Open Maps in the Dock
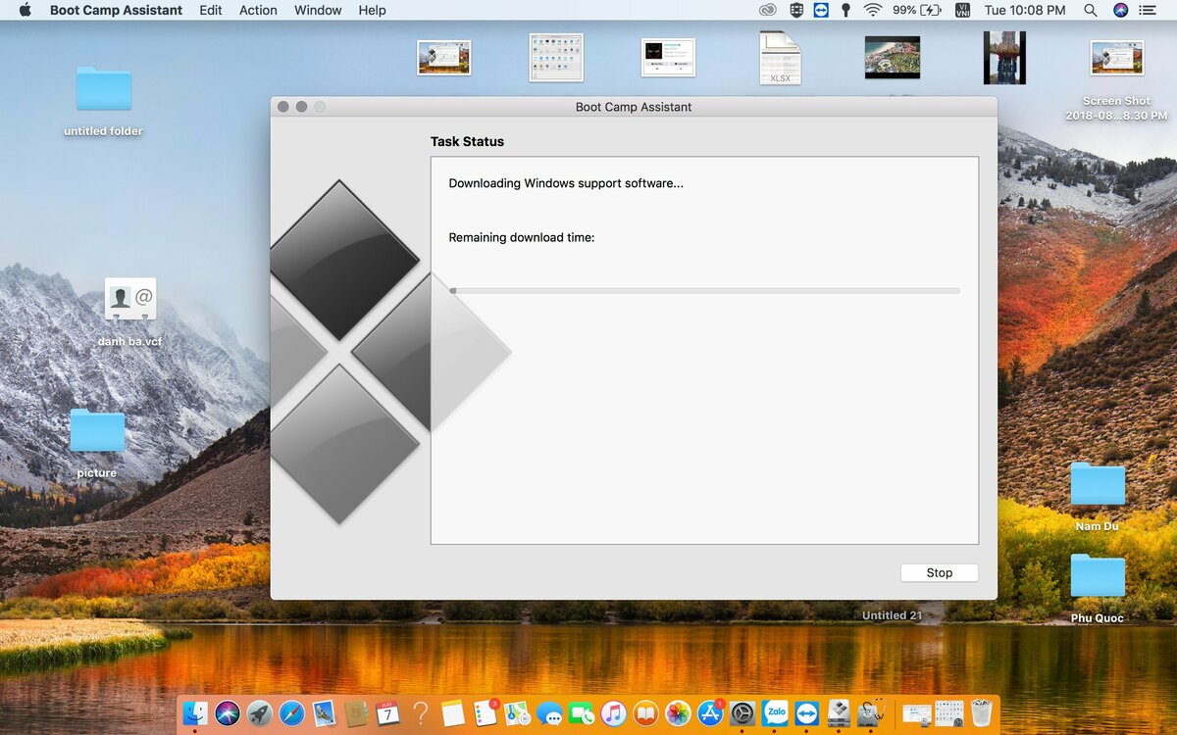This screenshot has width=1177, height=735. pos(517,712)
